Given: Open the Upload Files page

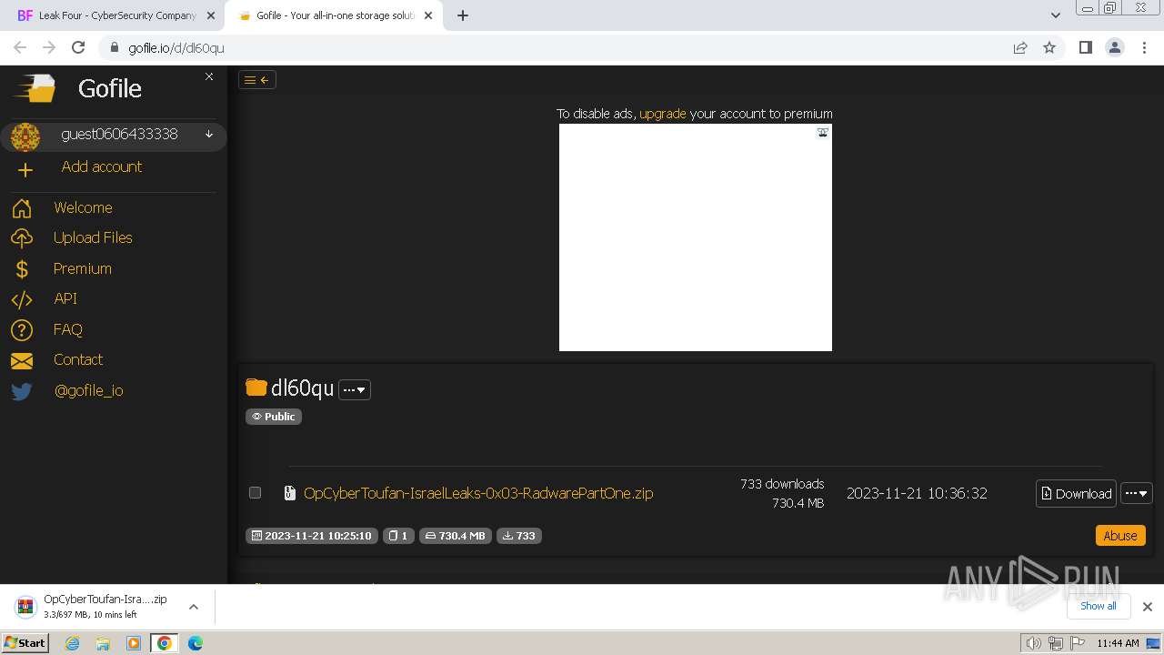Looking at the screenshot, I should 93,237.
